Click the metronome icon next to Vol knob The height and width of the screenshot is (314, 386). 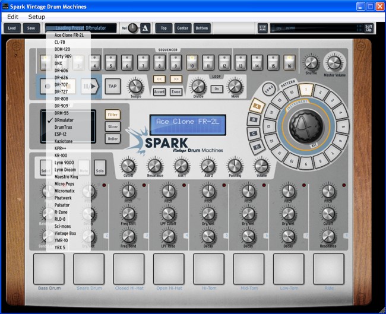[x=145, y=28]
